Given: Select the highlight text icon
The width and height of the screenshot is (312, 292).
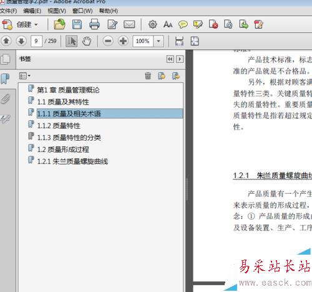Looking at the screenshot, I should 198,24.
